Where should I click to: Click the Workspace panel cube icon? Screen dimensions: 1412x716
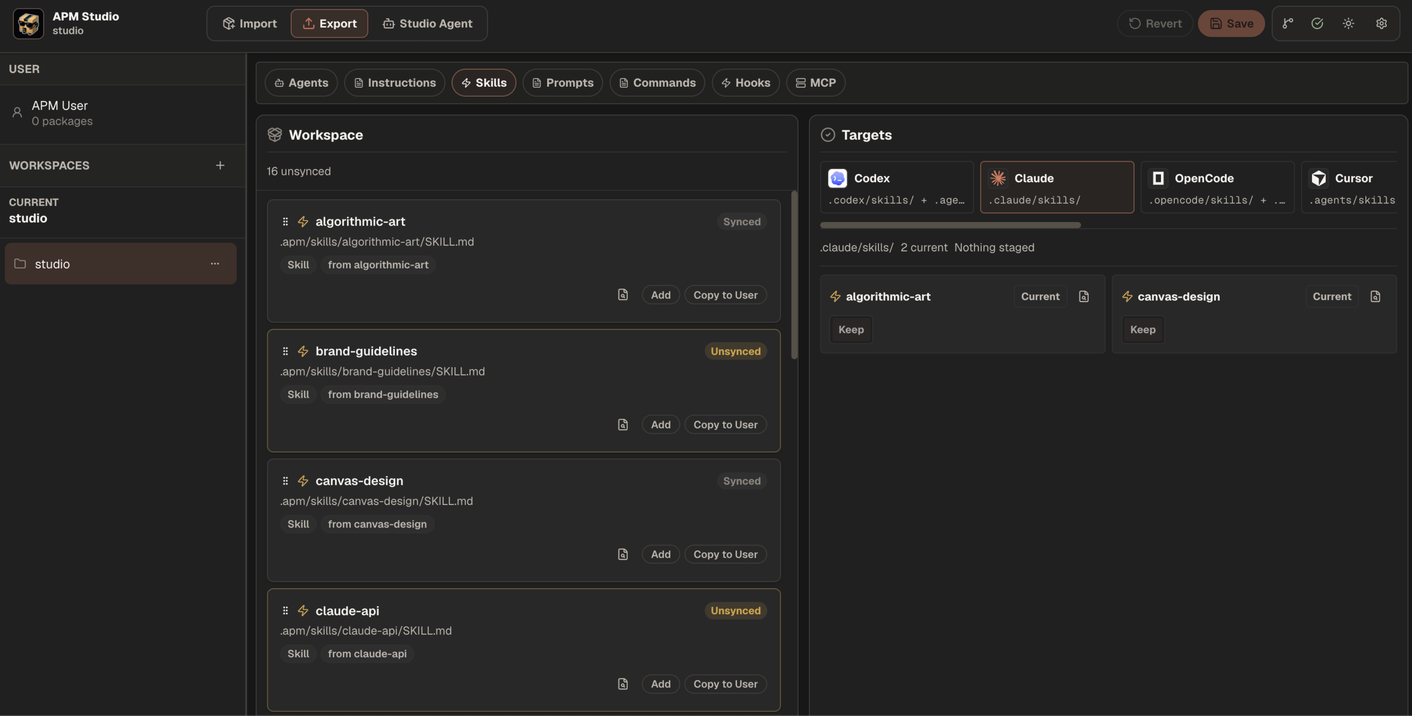click(274, 135)
